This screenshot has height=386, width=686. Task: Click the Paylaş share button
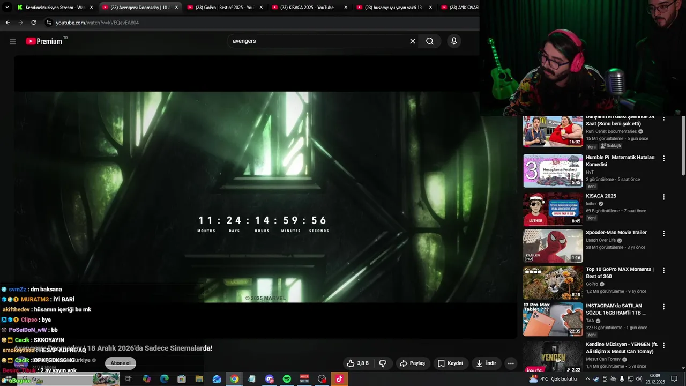coord(412,363)
